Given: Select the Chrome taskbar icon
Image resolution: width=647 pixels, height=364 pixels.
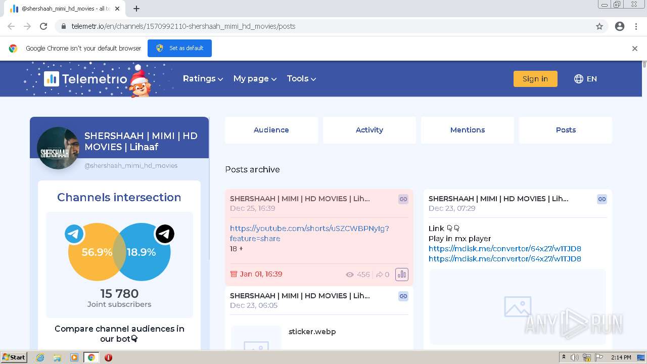Looking at the screenshot, I should tap(91, 357).
